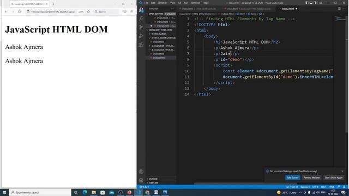Image resolution: width=349 pixels, height=196 pixels.
Task: Click the editor minimap
Action: coord(340,19)
